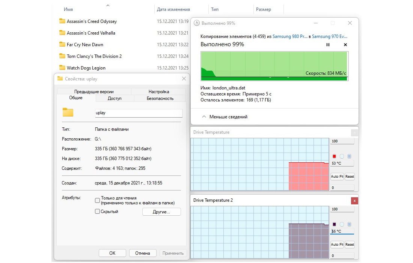Click the 'Другие...' attributes button

161,212
